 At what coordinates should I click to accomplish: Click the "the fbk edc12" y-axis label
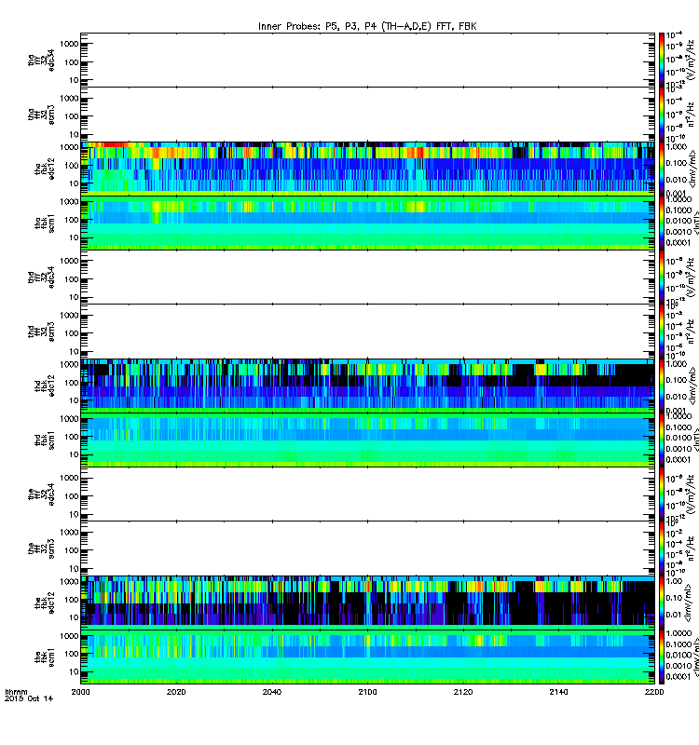(x=45, y=603)
